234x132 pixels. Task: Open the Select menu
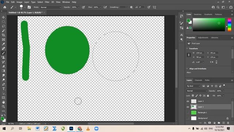pos(40,2)
